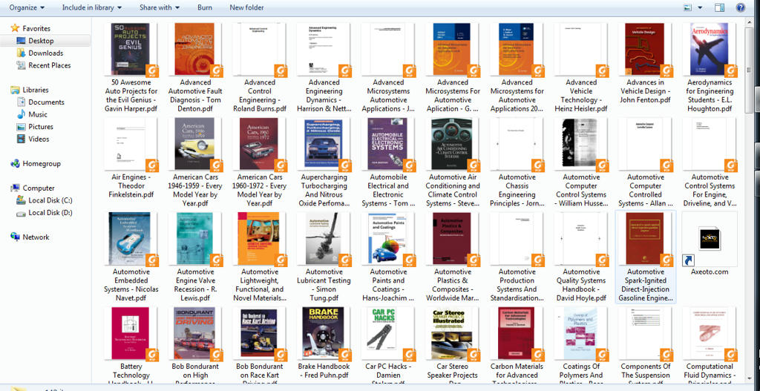Select Automobile Electrical and Electronic Systems icon
This screenshot has width=760, height=391.
coord(388,145)
